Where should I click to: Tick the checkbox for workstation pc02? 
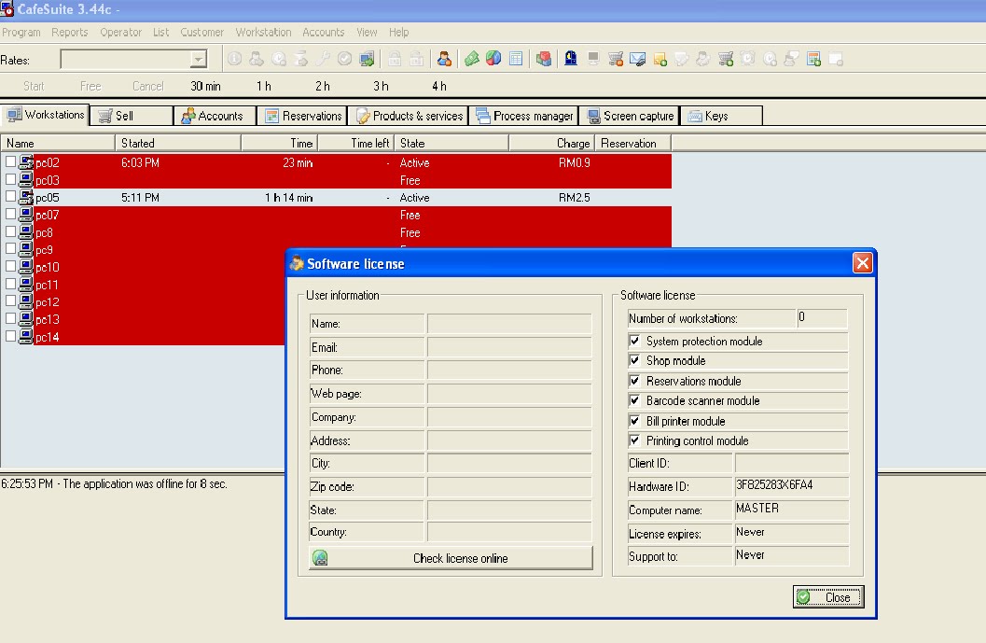10,161
